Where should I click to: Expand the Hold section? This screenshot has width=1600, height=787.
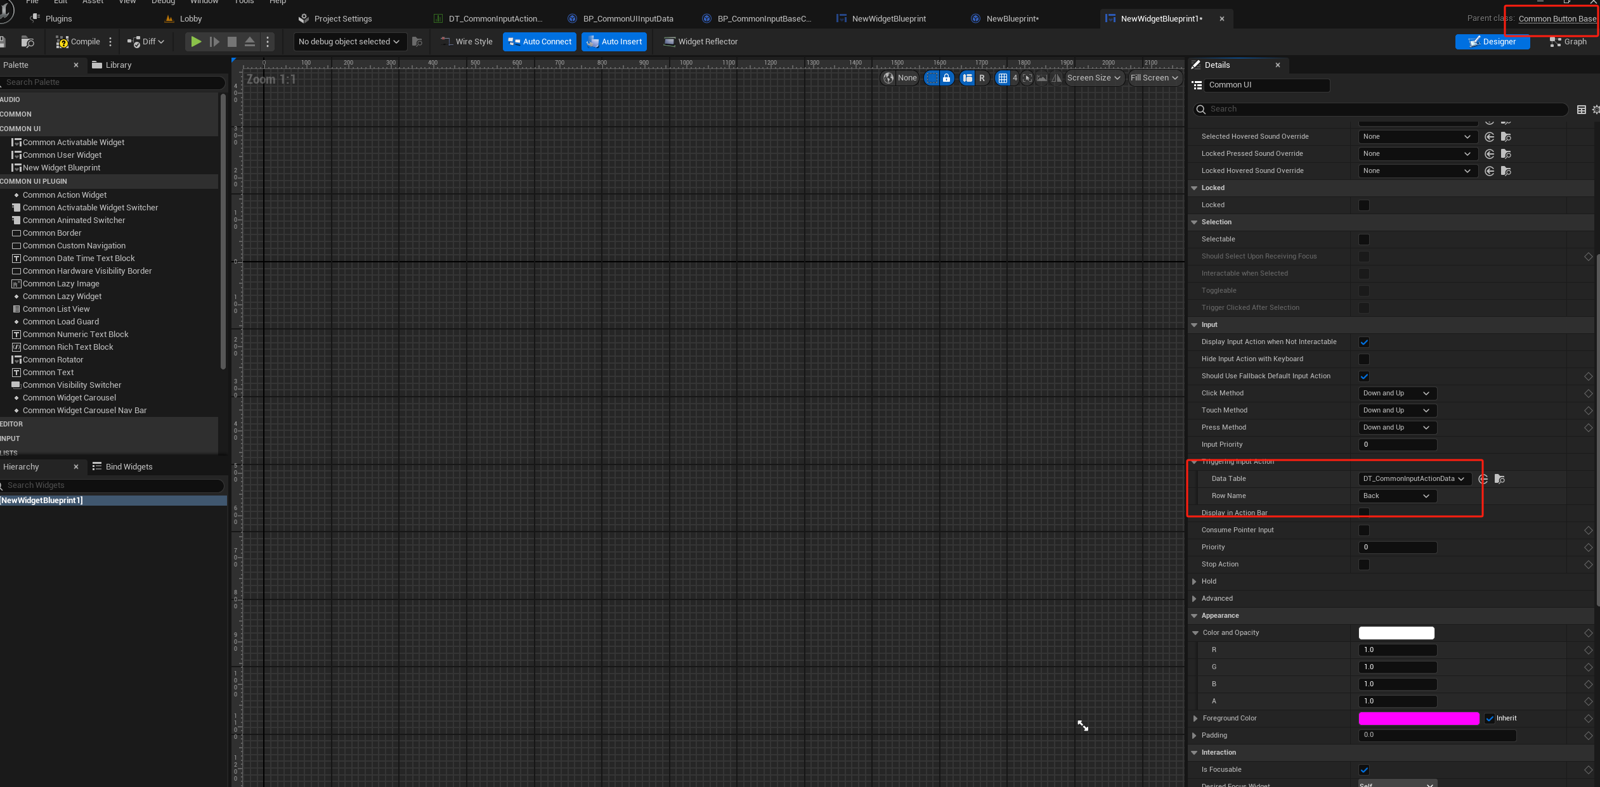coord(1195,582)
